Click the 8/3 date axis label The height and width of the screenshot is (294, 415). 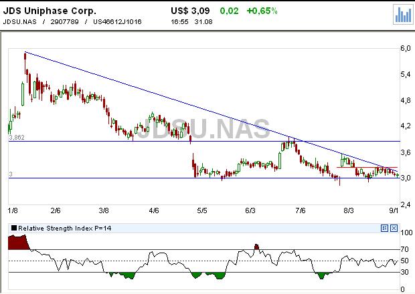point(349,210)
